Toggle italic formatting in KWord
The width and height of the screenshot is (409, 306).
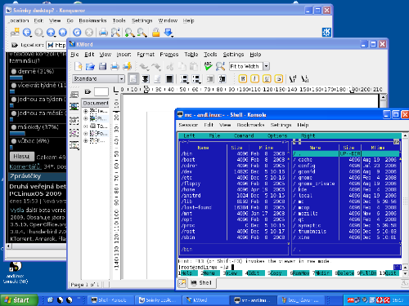[254, 79]
